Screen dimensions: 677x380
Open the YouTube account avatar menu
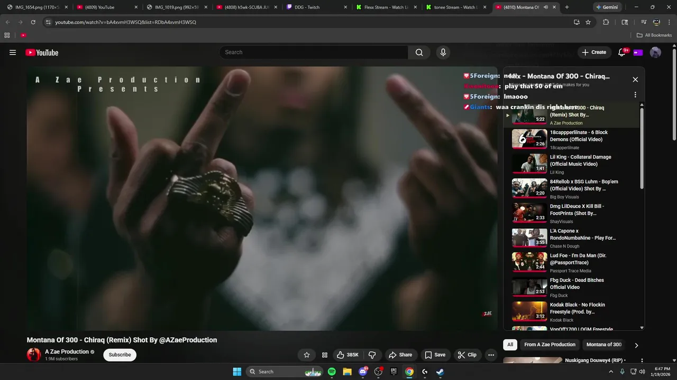655,52
